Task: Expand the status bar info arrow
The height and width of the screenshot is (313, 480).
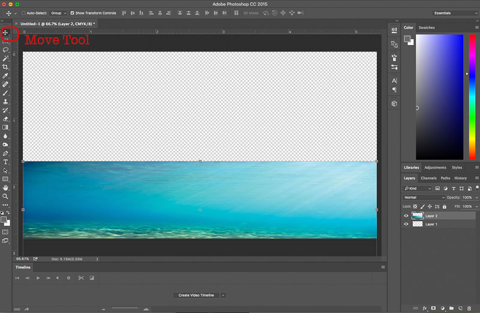Action: [x=97, y=259]
